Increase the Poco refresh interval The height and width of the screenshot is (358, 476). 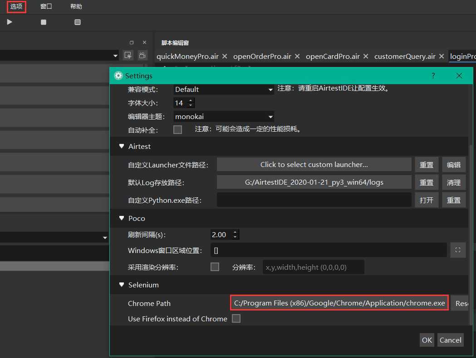coord(235,232)
